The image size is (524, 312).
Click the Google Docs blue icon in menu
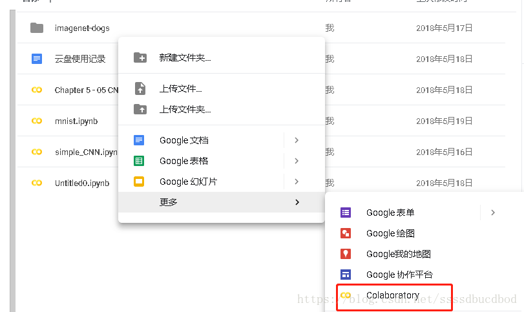[139, 140]
